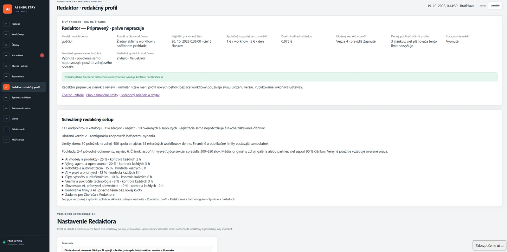This screenshot has height=252, width=507.
Task: Open Články in the sidebar
Action: click(x=24, y=45)
